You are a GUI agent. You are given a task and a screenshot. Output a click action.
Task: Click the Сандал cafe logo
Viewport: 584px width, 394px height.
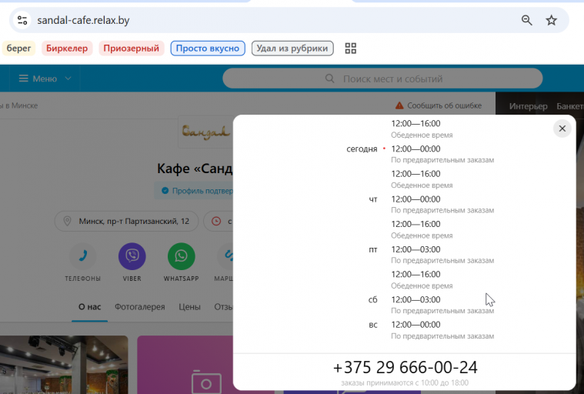click(x=205, y=132)
